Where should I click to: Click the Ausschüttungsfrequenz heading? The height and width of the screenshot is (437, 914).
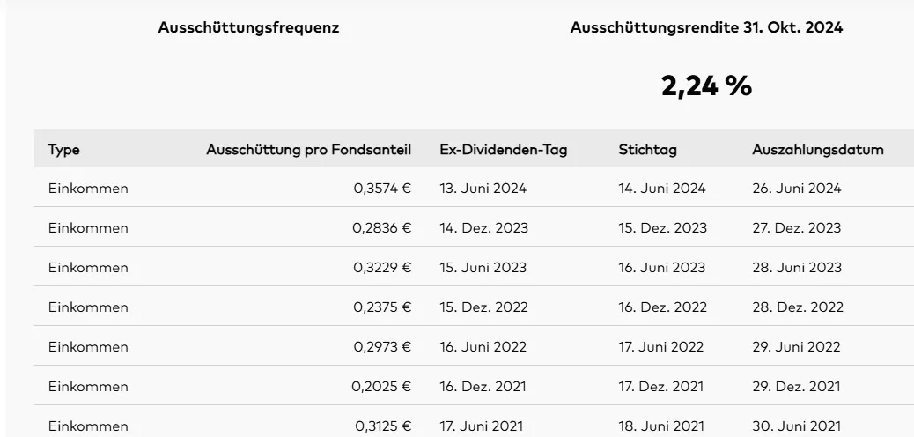point(248,27)
